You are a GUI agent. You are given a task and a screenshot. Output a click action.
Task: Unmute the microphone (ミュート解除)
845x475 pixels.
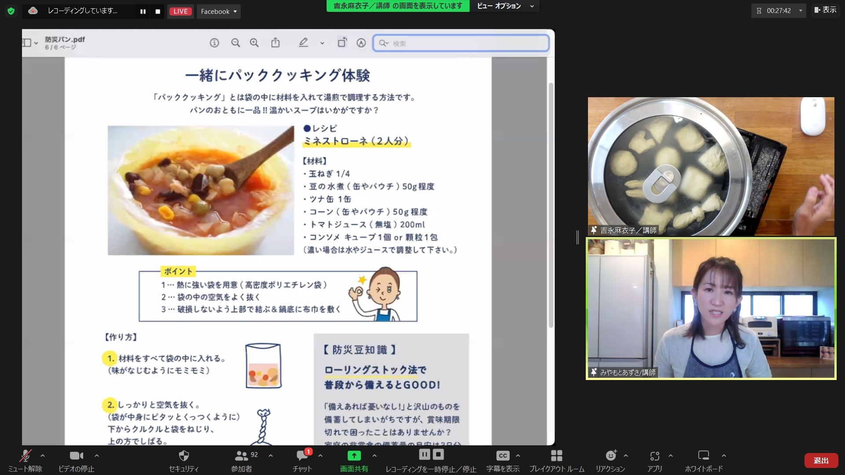(x=25, y=460)
